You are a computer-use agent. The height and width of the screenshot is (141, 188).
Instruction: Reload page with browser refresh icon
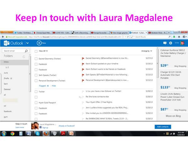[x=128, y=37]
